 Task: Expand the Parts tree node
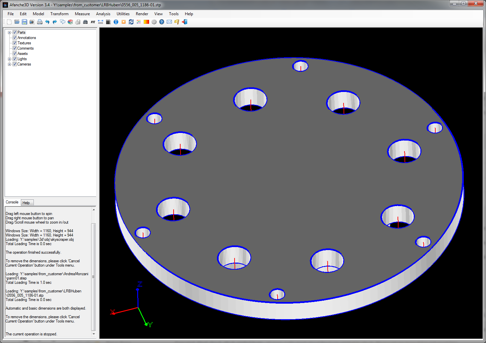[10, 32]
